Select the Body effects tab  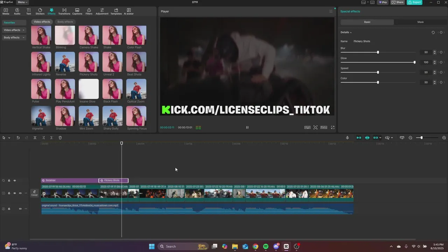65,22
